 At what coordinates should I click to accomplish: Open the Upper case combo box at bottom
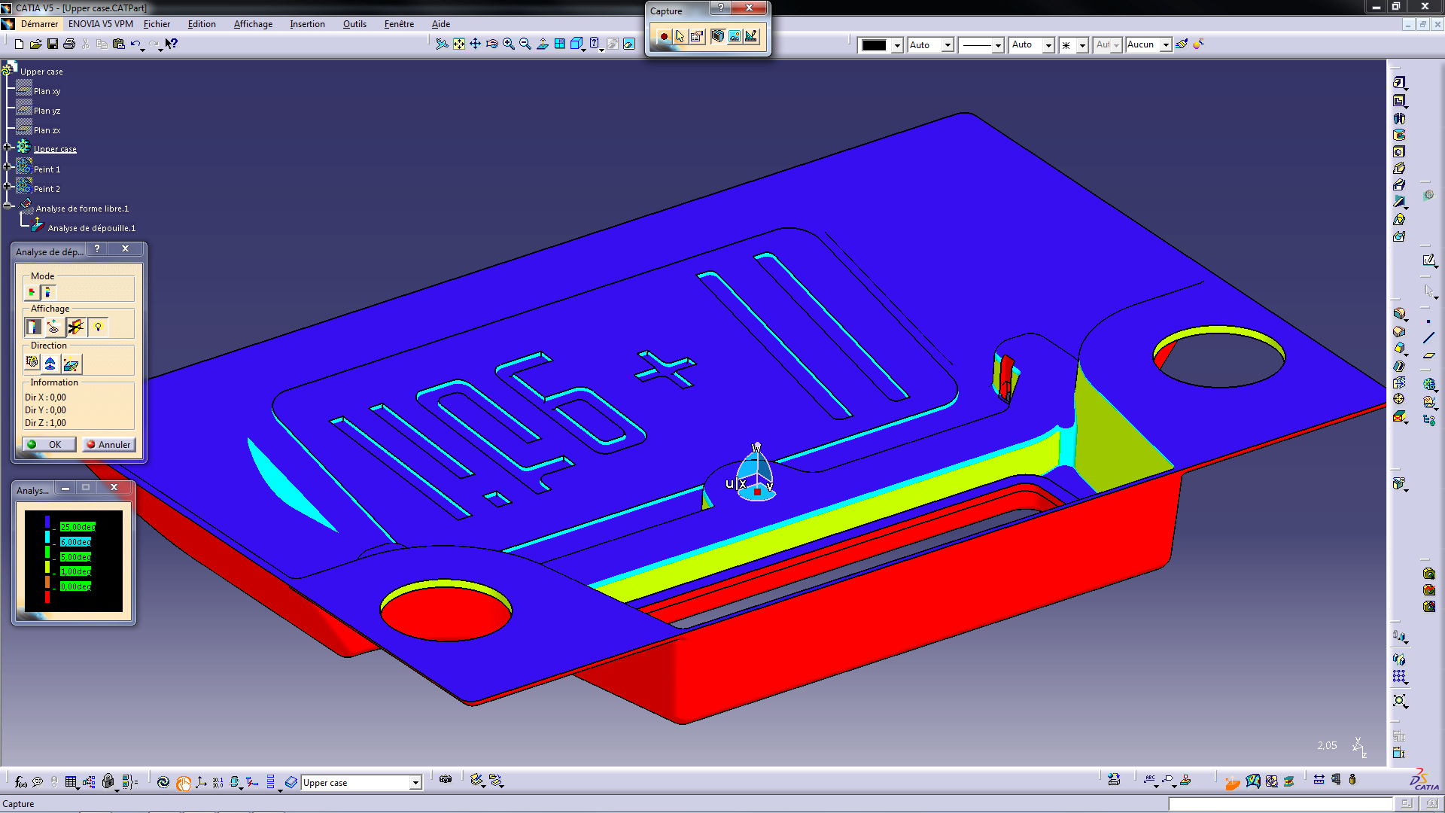pos(415,783)
